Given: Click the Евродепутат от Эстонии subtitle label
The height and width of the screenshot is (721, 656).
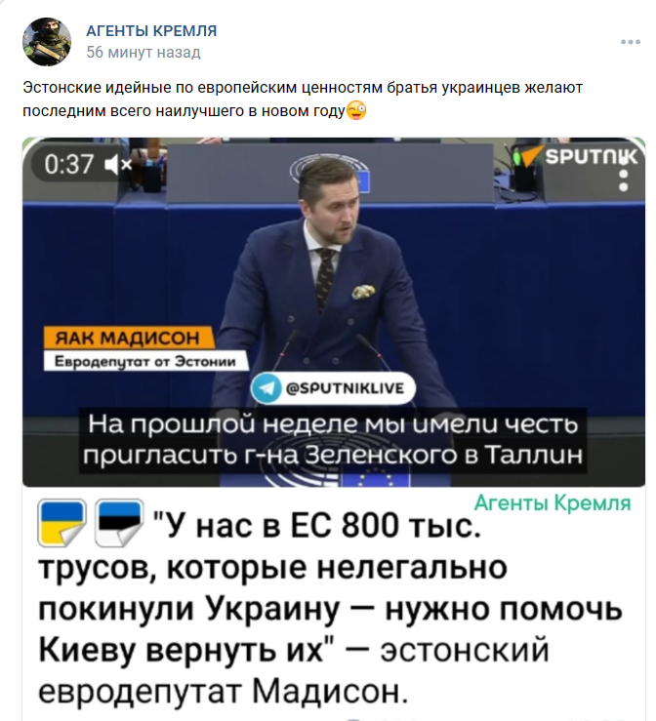Looking at the screenshot, I should point(145,361).
